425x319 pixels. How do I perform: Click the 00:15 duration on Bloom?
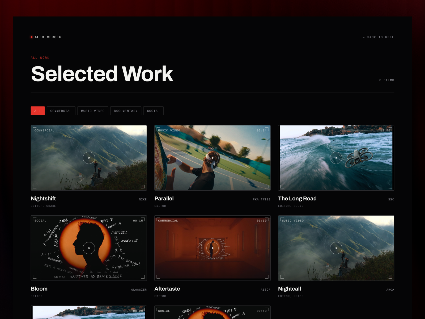click(x=138, y=221)
